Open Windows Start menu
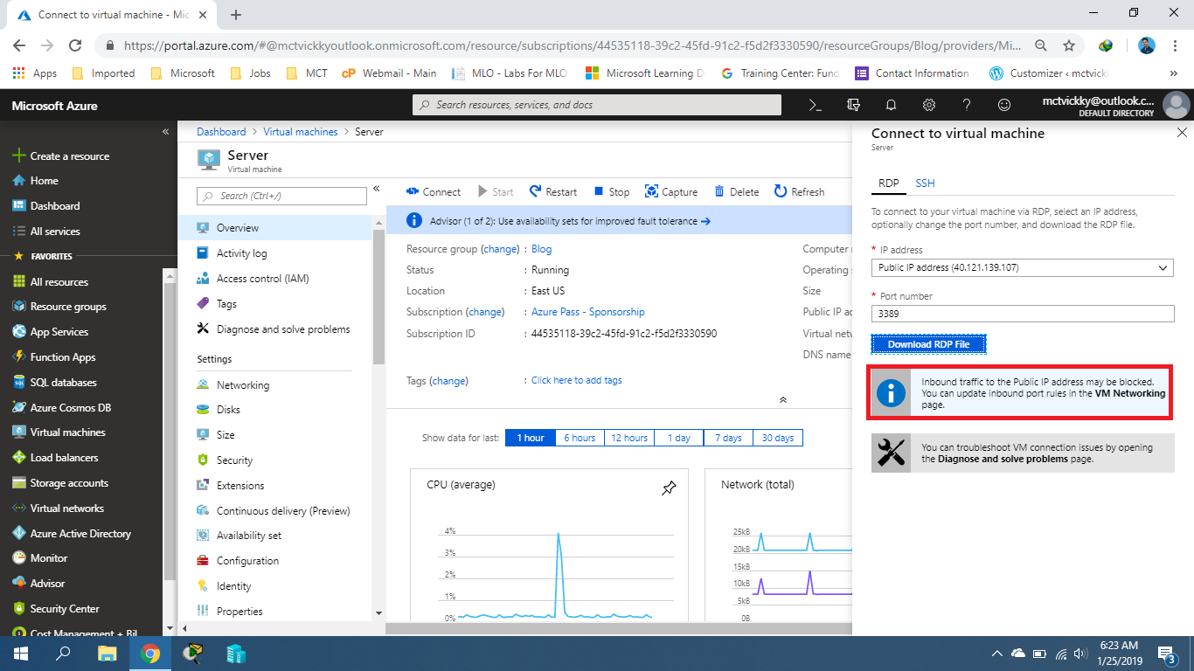Image resolution: width=1194 pixels, height=671 pixels. [x=20, y=654]
